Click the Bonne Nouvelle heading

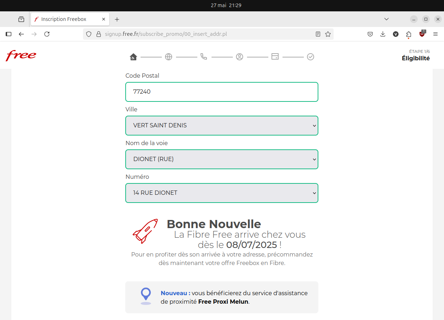(214, 224)
